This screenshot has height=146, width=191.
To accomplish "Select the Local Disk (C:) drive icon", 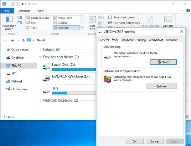I will coord(46,67).
